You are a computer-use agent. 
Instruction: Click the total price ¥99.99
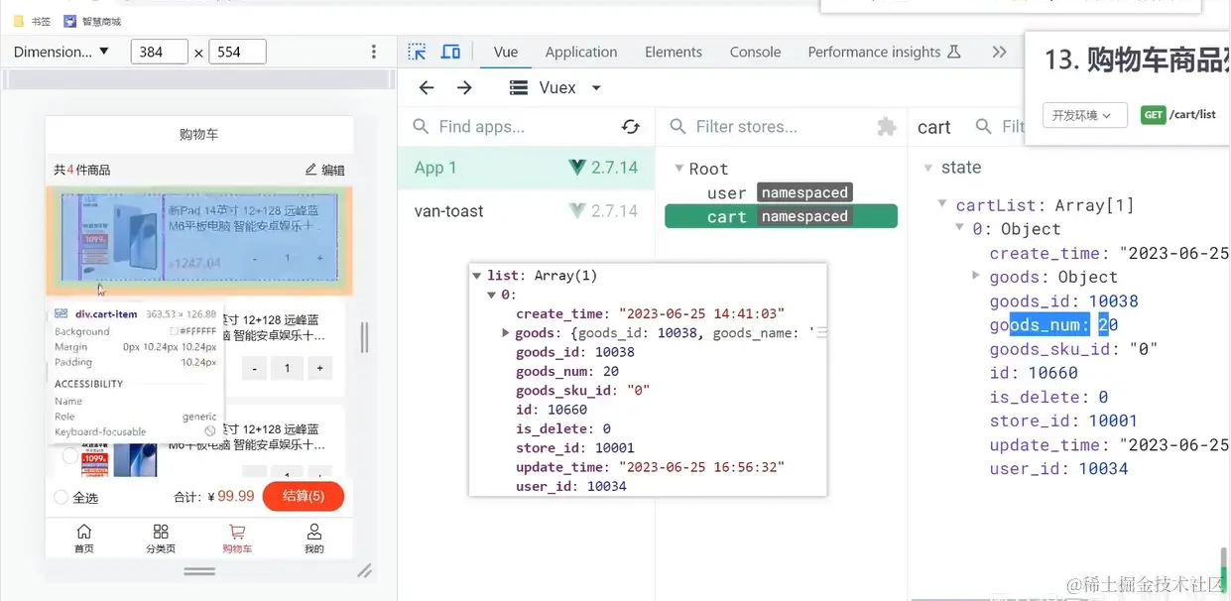[231, 496]
